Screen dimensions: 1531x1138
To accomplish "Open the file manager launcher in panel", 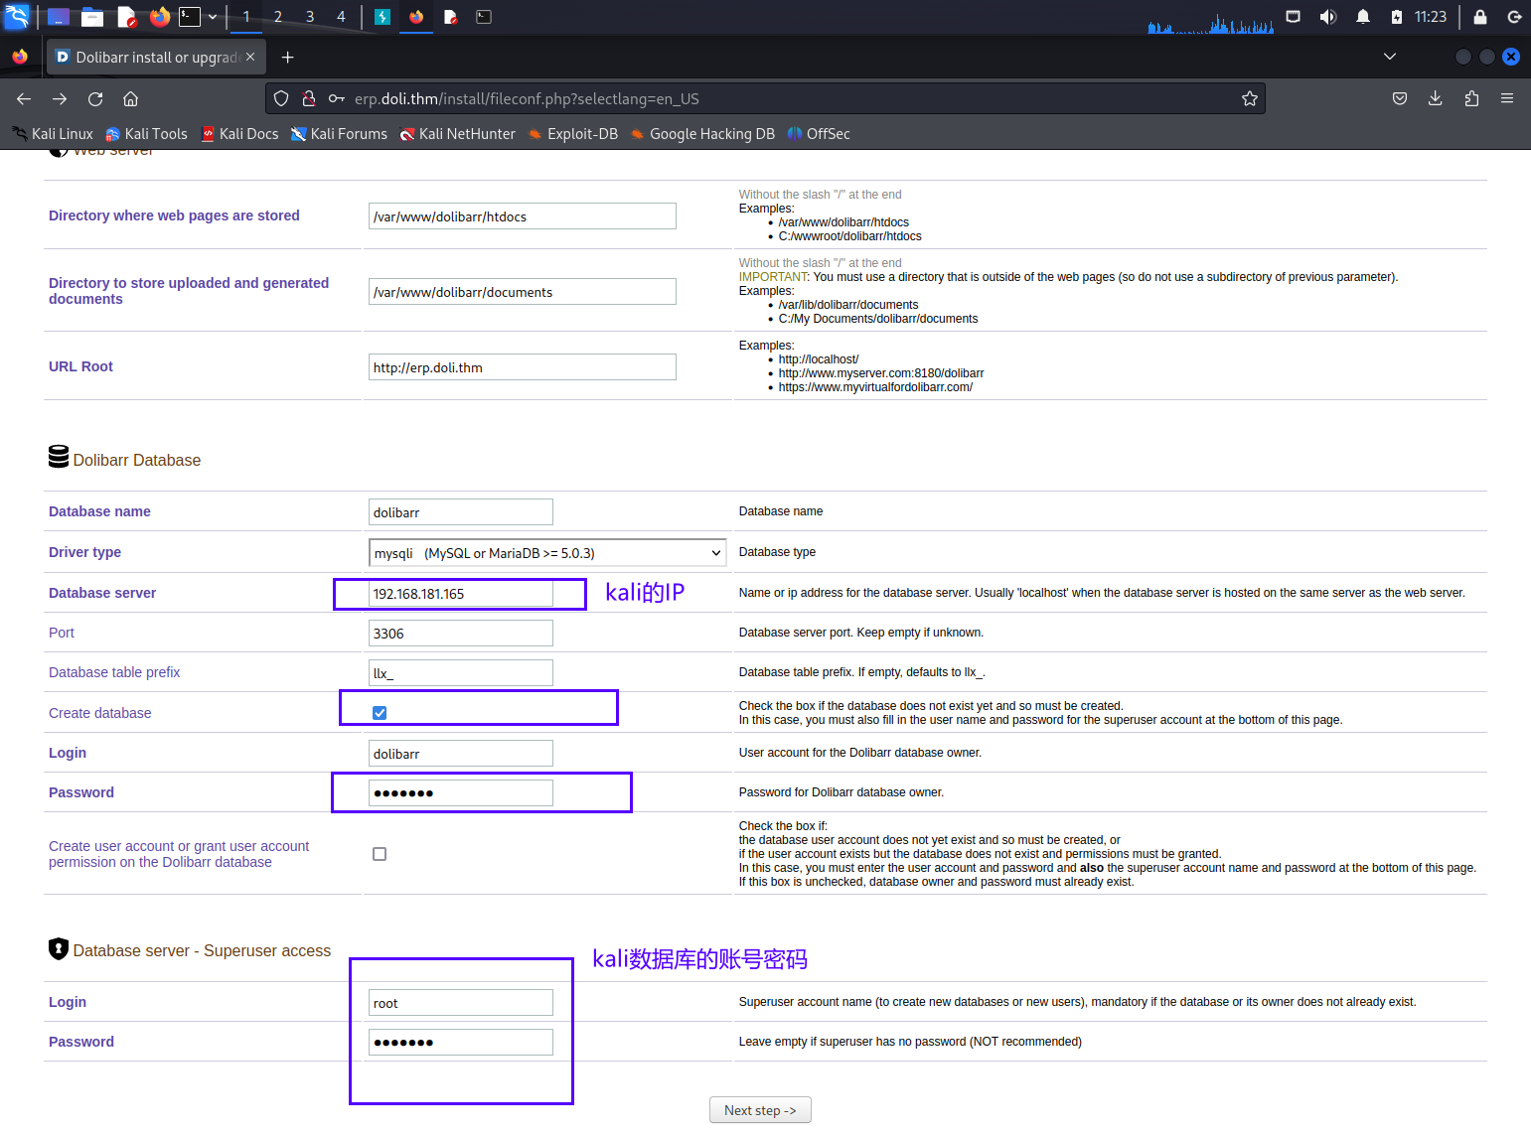I will click(x=92, y=17).
